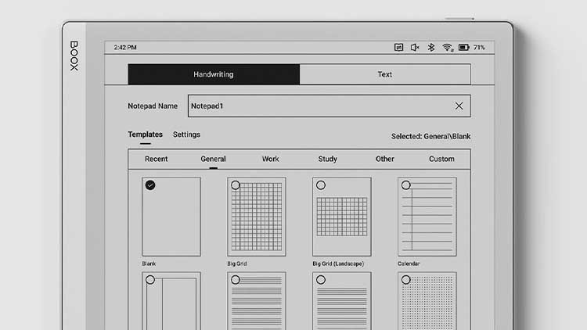Select the Calendar template radio button
This screenshot has width=587, height=330.
pos(405,185)
